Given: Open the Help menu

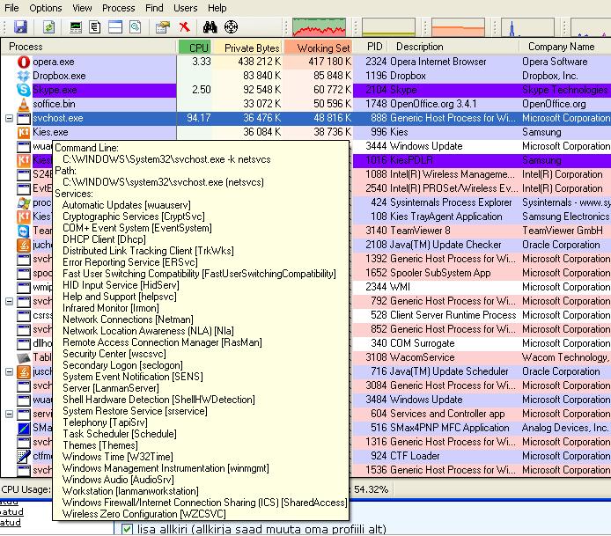Looking at the screenshot, I should coord(217,8).
